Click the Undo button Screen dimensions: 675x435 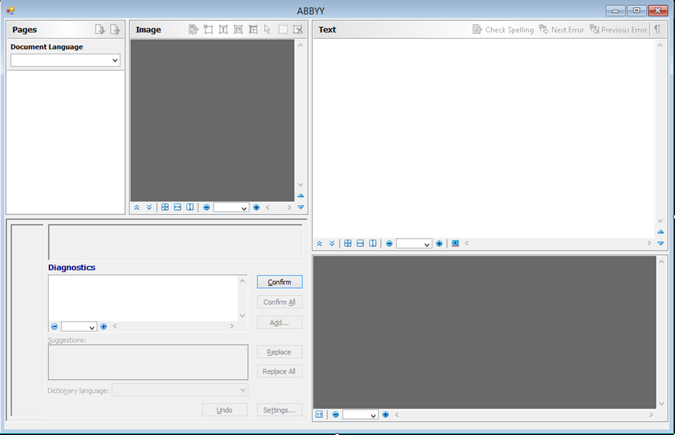(x=225, y=409)
